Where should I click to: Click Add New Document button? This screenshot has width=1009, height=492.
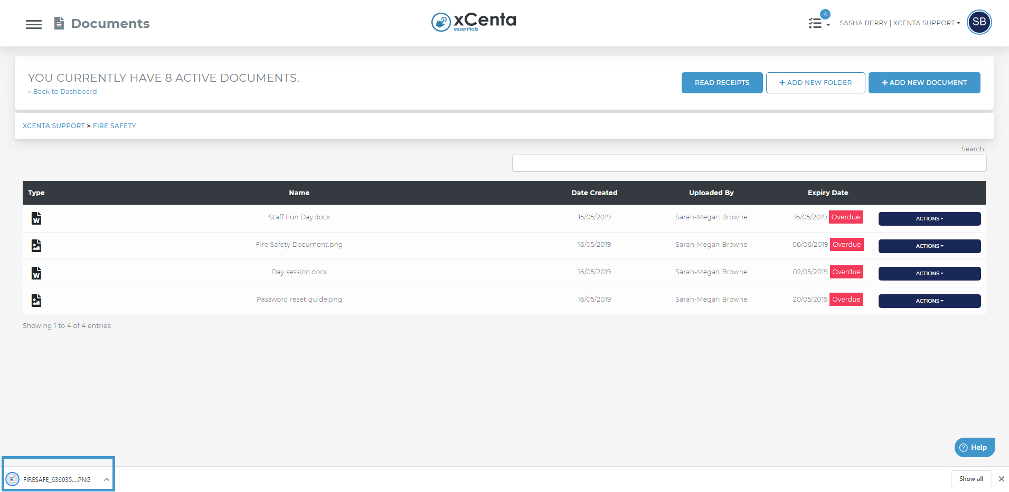click(924, 83)
